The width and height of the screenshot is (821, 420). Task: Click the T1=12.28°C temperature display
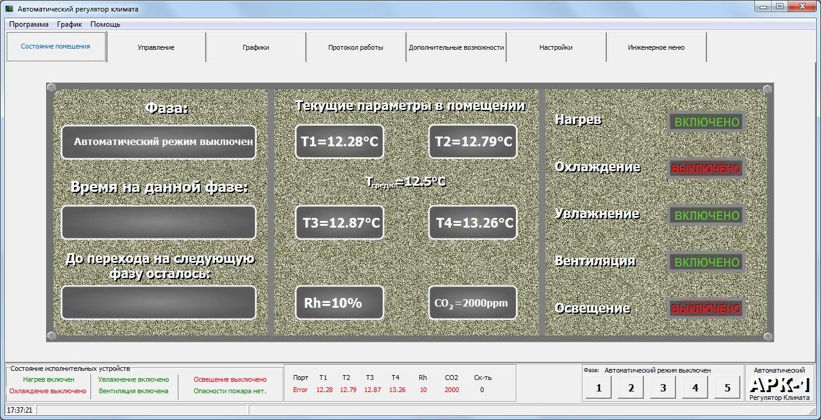[x=339, y=142]
